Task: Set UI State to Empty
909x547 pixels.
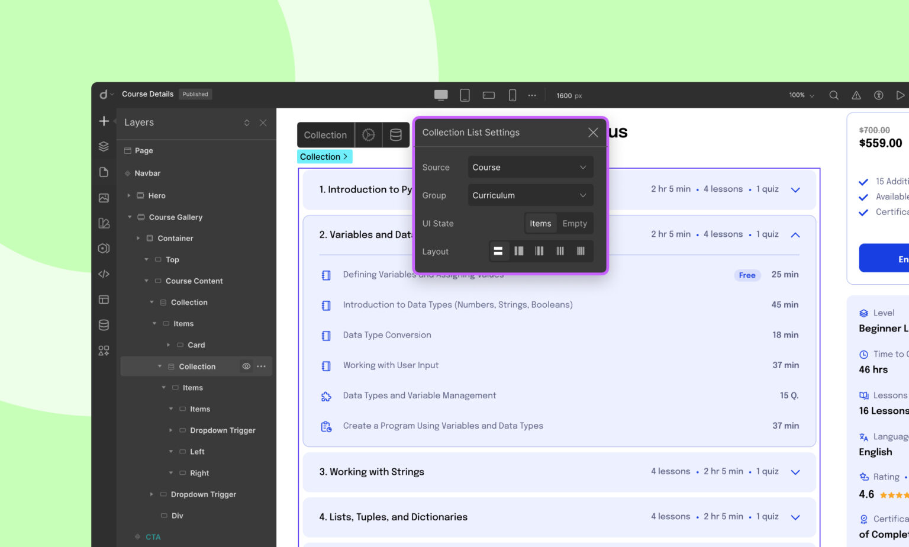Action: (575, 224)
